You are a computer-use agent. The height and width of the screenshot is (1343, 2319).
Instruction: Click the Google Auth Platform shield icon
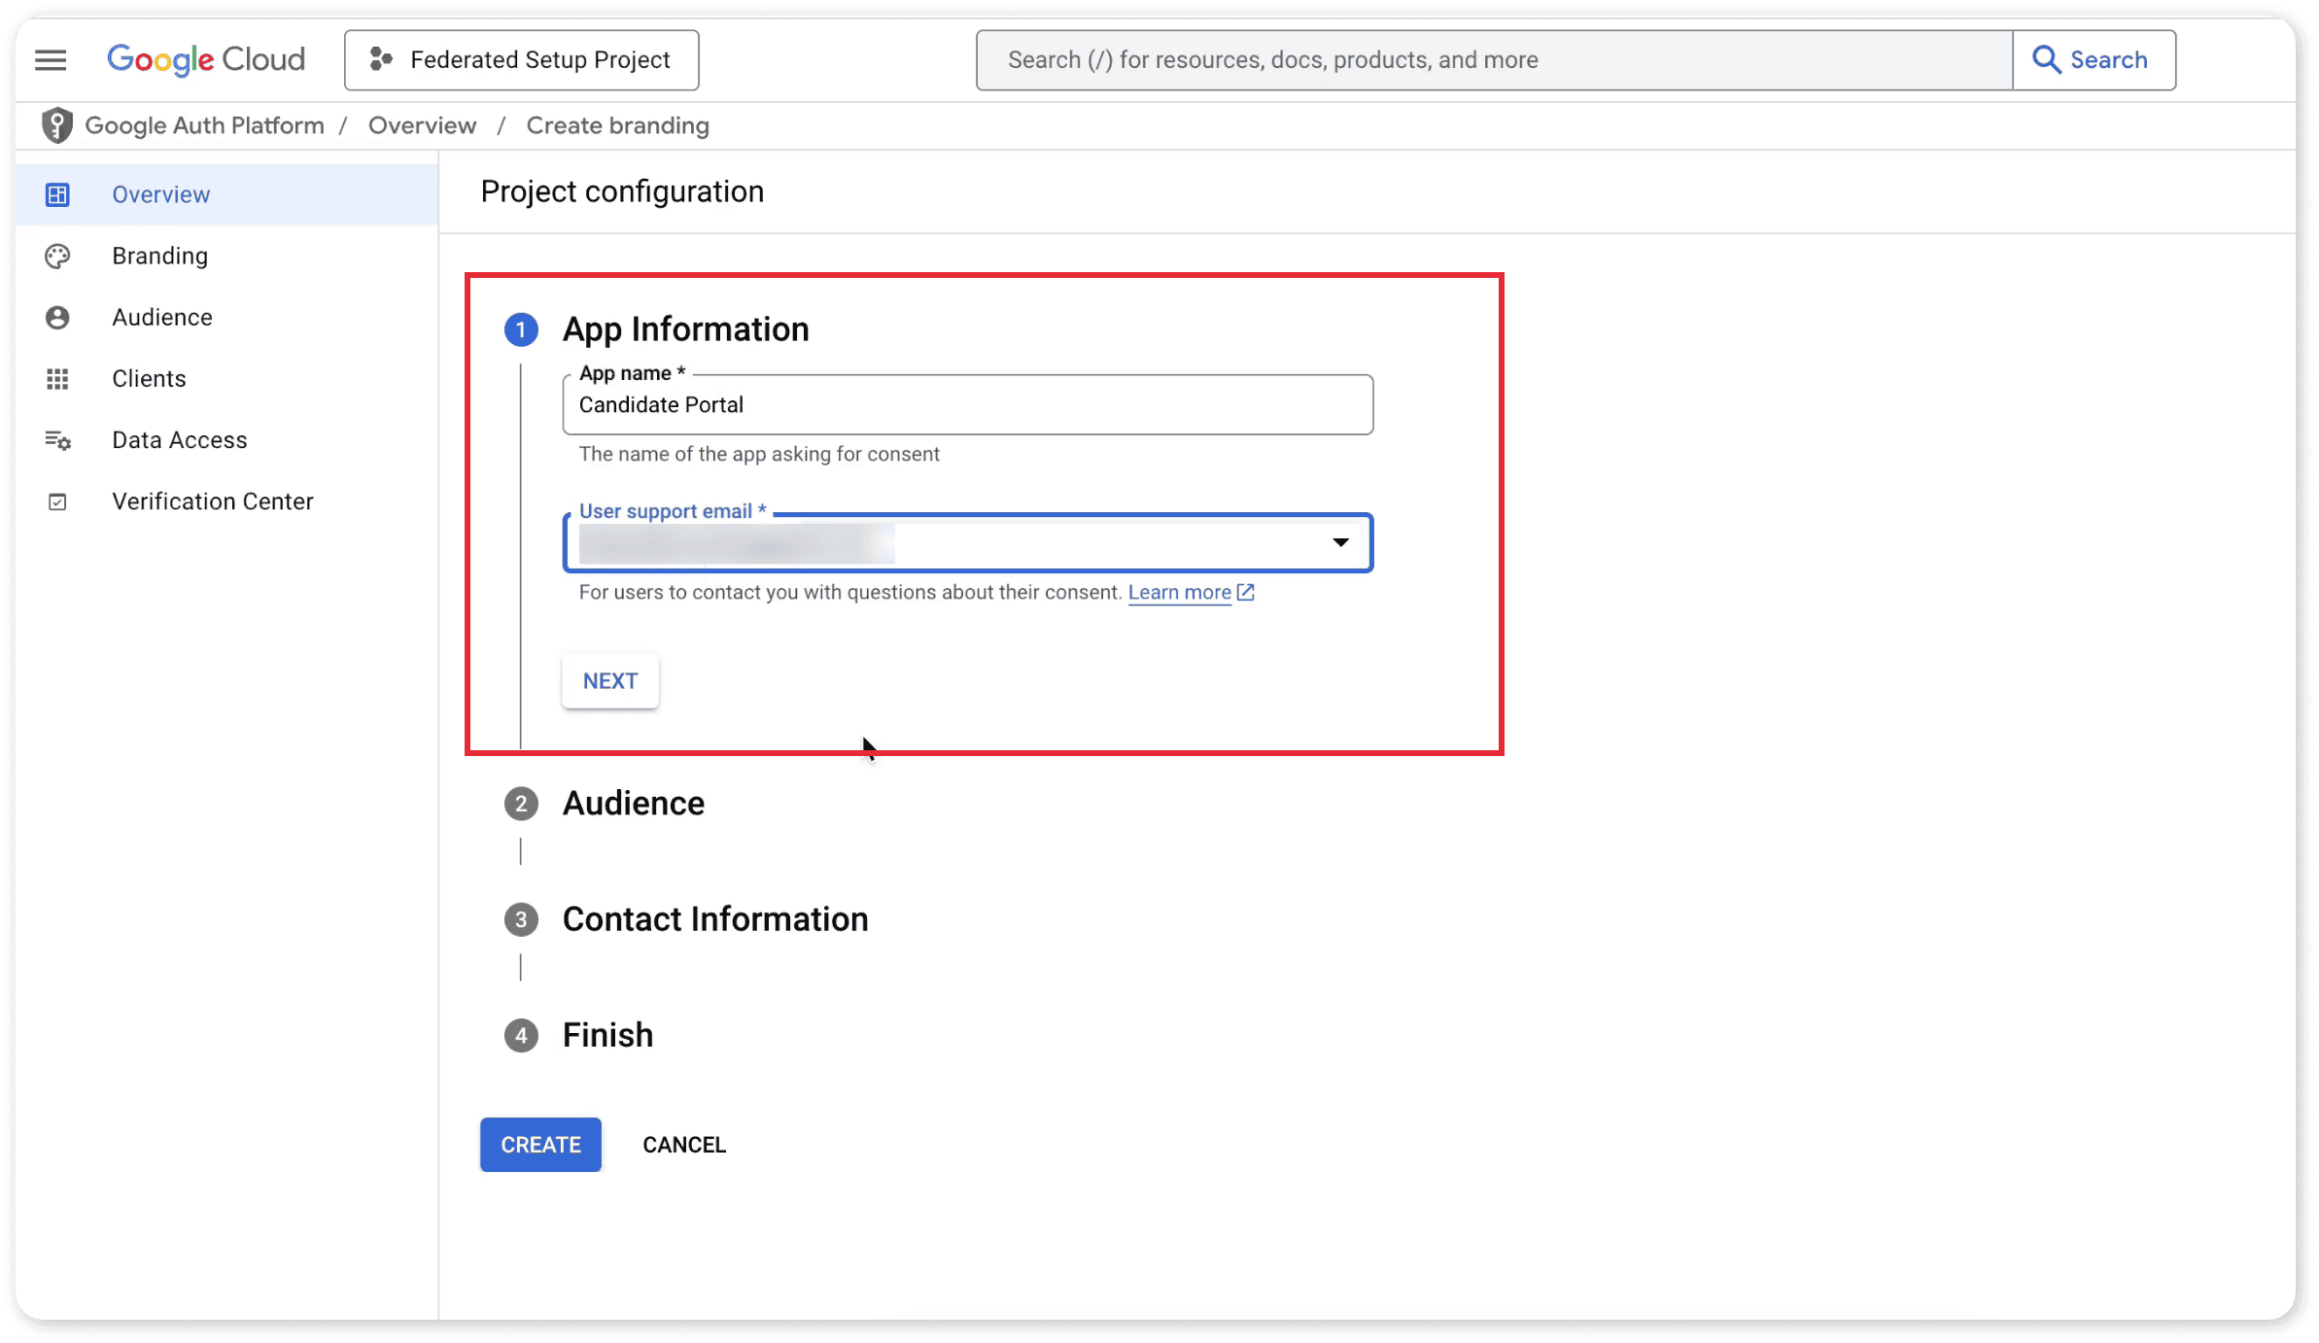[x=57, y=125]
